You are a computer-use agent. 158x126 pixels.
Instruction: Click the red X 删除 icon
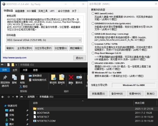click(x=71, y=77)
